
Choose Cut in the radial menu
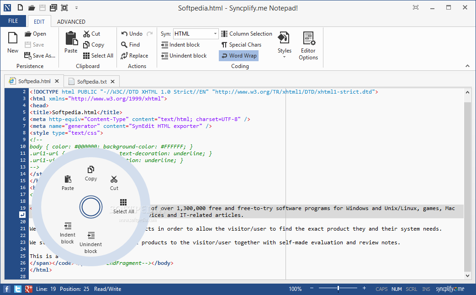coord(114,183)
